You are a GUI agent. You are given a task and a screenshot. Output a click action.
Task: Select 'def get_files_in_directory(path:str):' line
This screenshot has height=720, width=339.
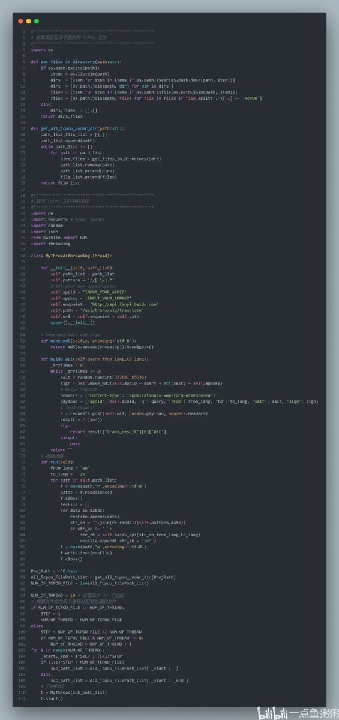click(76, 62)
